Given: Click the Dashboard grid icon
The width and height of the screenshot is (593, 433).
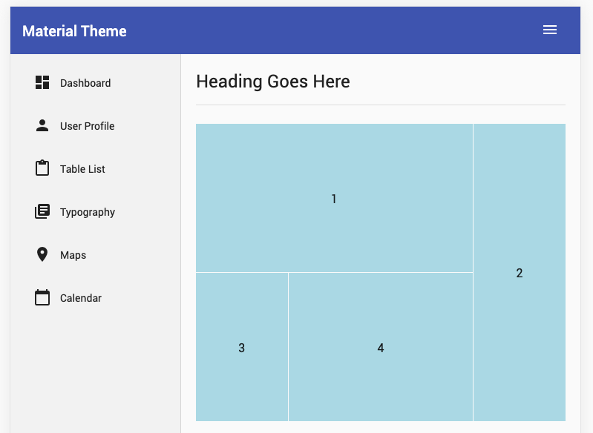Looking at the screenshot, I should point(42,83).
